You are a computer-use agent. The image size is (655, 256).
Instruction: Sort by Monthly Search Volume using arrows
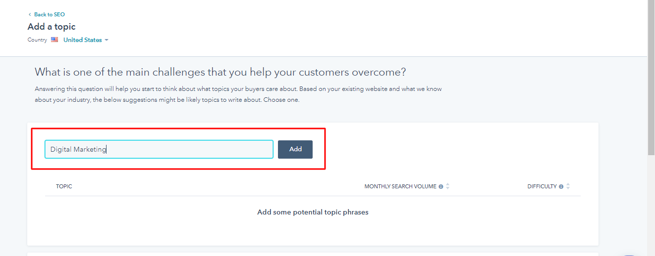[x=448, y=186]
